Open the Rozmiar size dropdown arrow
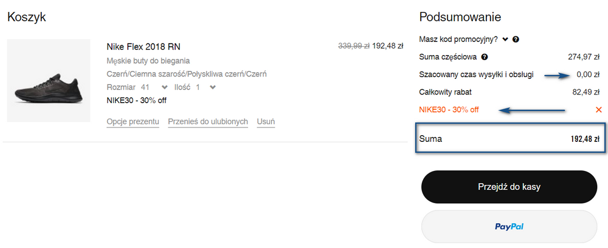Image resolution: width=608 pixels, height=248 pixels. pos(164,87)
